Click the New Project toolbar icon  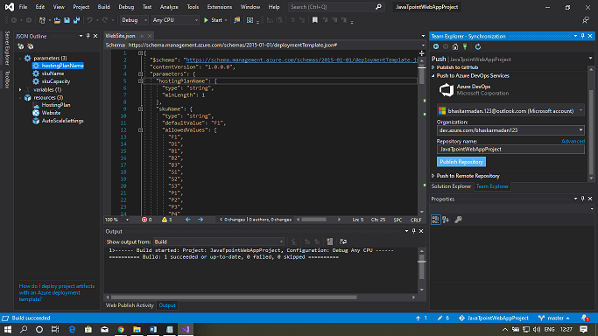click(42, 20)
